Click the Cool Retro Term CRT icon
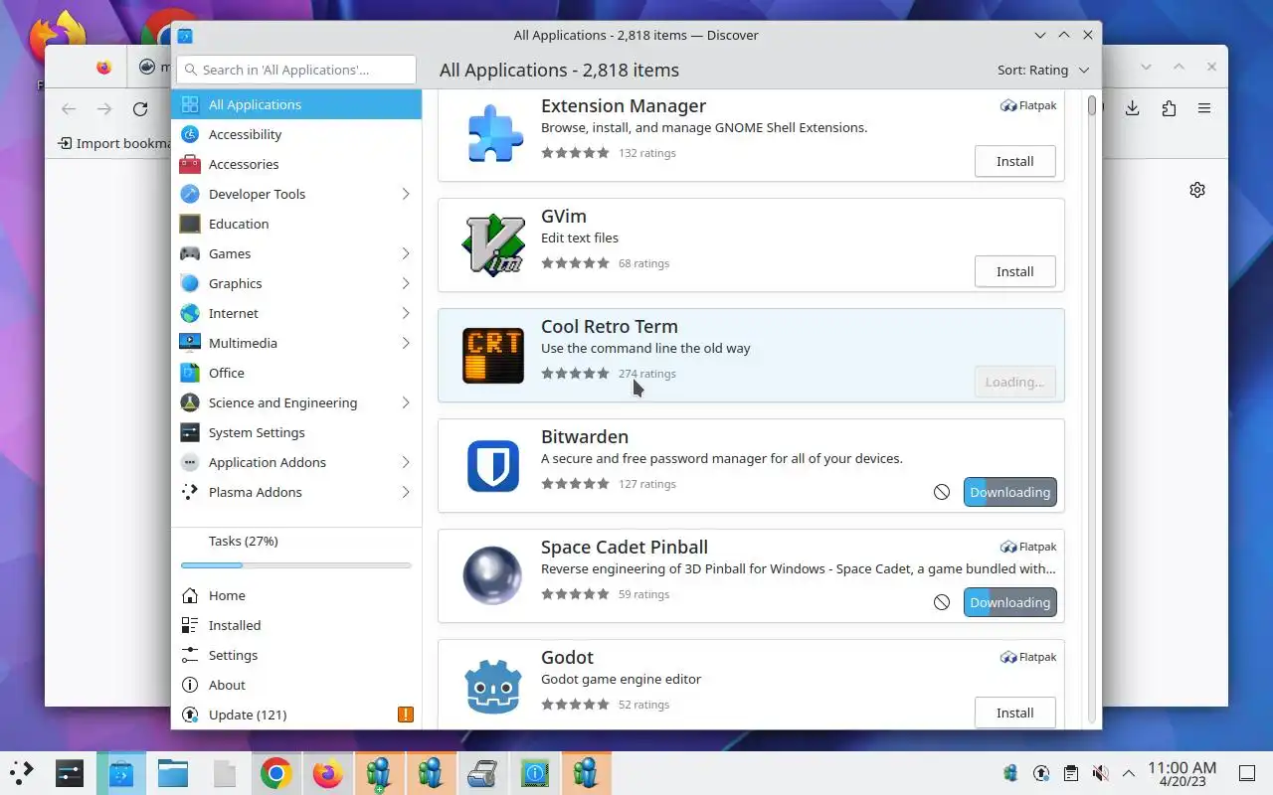The width and height of the screenshot is (1273, 795). tap(493, 355)
